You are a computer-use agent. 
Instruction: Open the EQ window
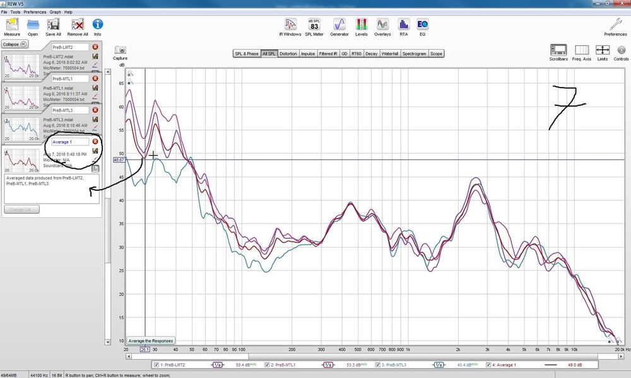[x=422, y=27]
